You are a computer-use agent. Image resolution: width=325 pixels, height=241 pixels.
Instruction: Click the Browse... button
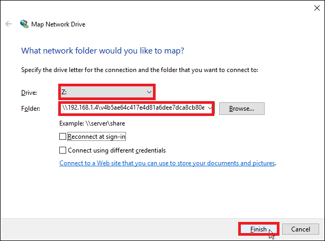coord(241,109)
